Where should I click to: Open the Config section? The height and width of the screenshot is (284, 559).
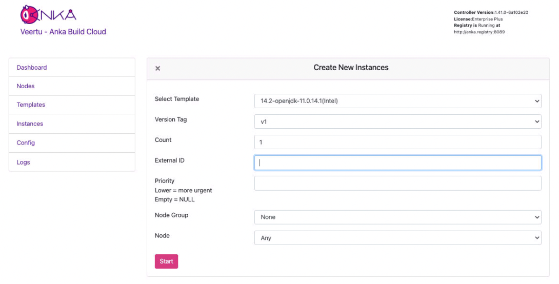(26, 143)
